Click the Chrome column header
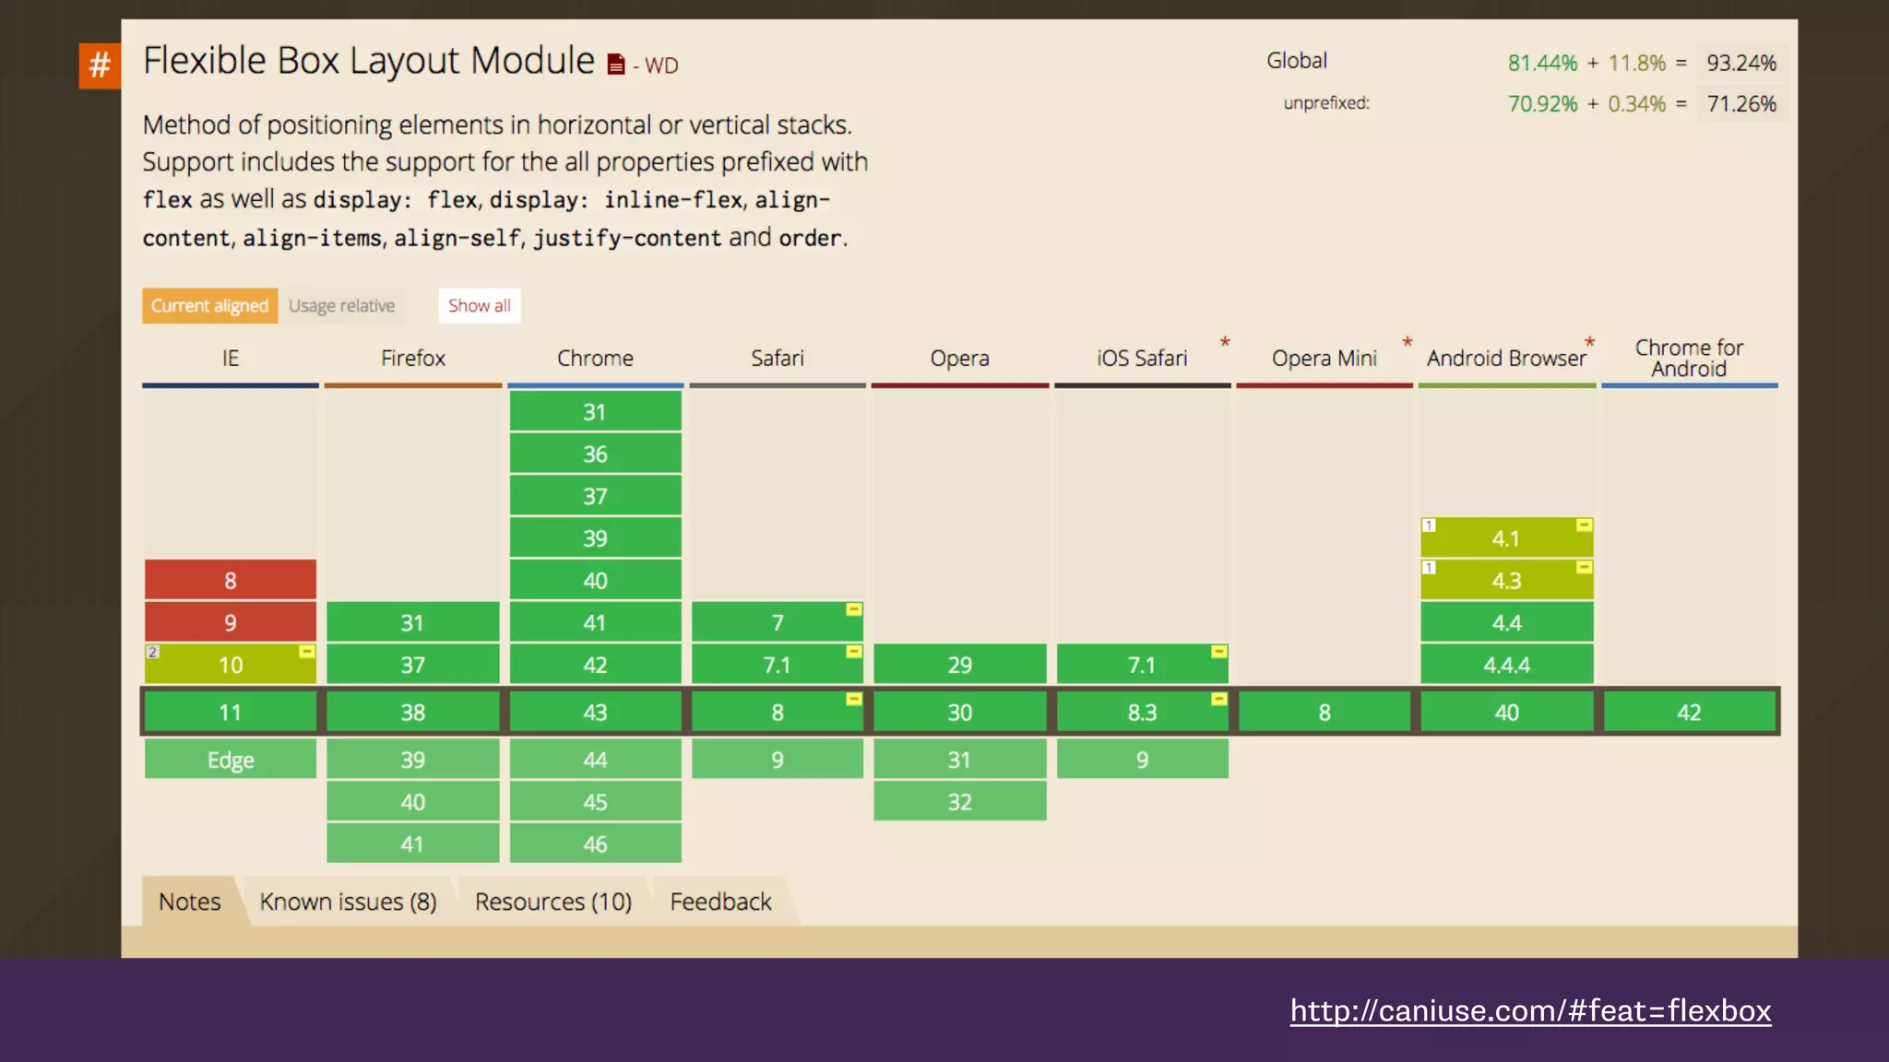 click(x=595, y=359)
